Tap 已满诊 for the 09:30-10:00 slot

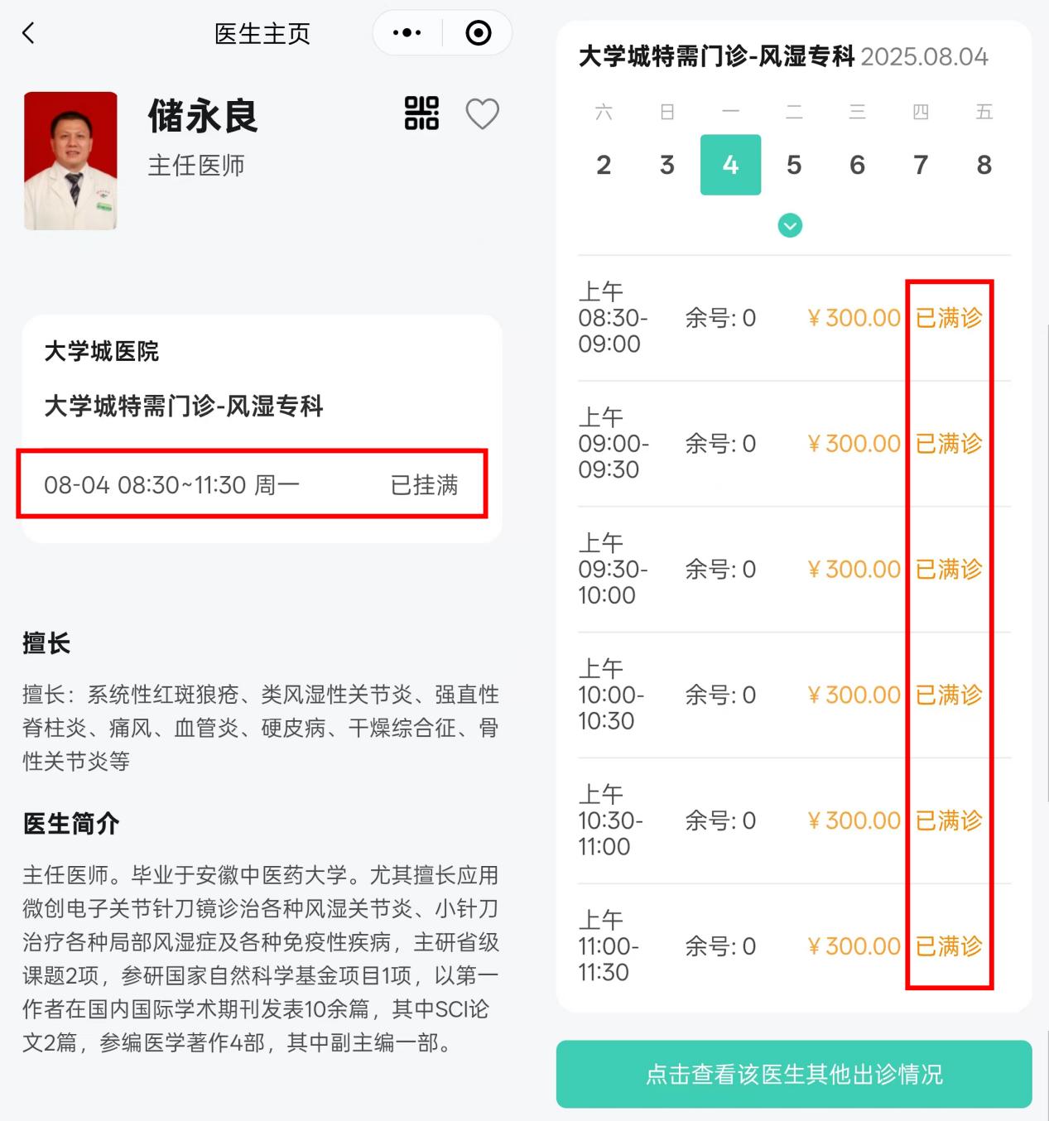949,570
